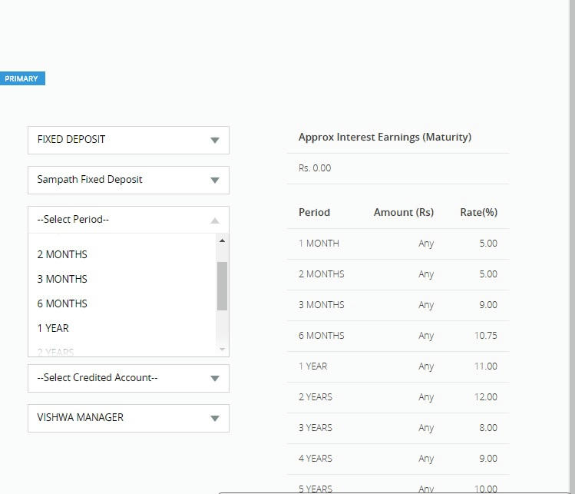Click the Rate(%) column header
The height and width of the screenshot is (494, 575).
tap(478, 212)
